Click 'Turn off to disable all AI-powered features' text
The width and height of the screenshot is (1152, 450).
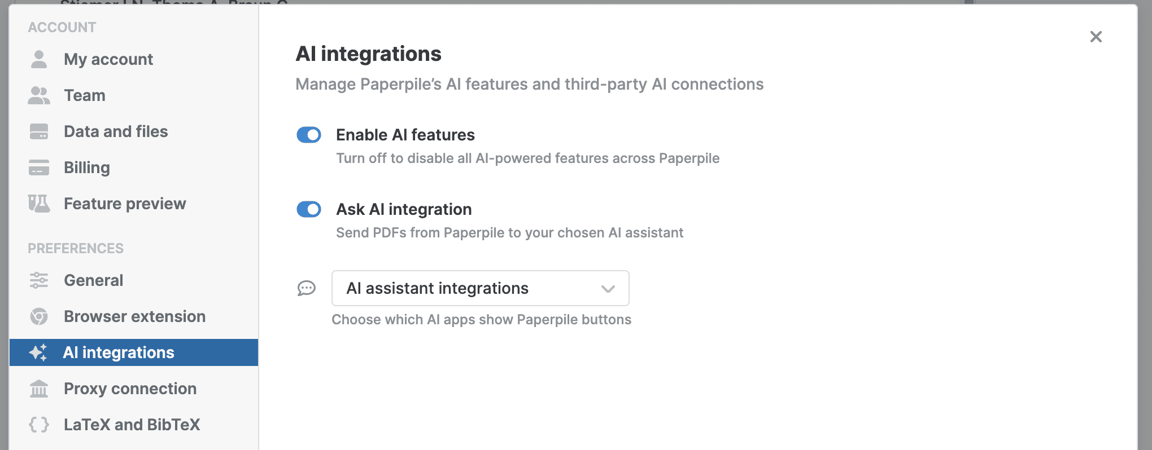pyautogui.click(x=528, y=158)
